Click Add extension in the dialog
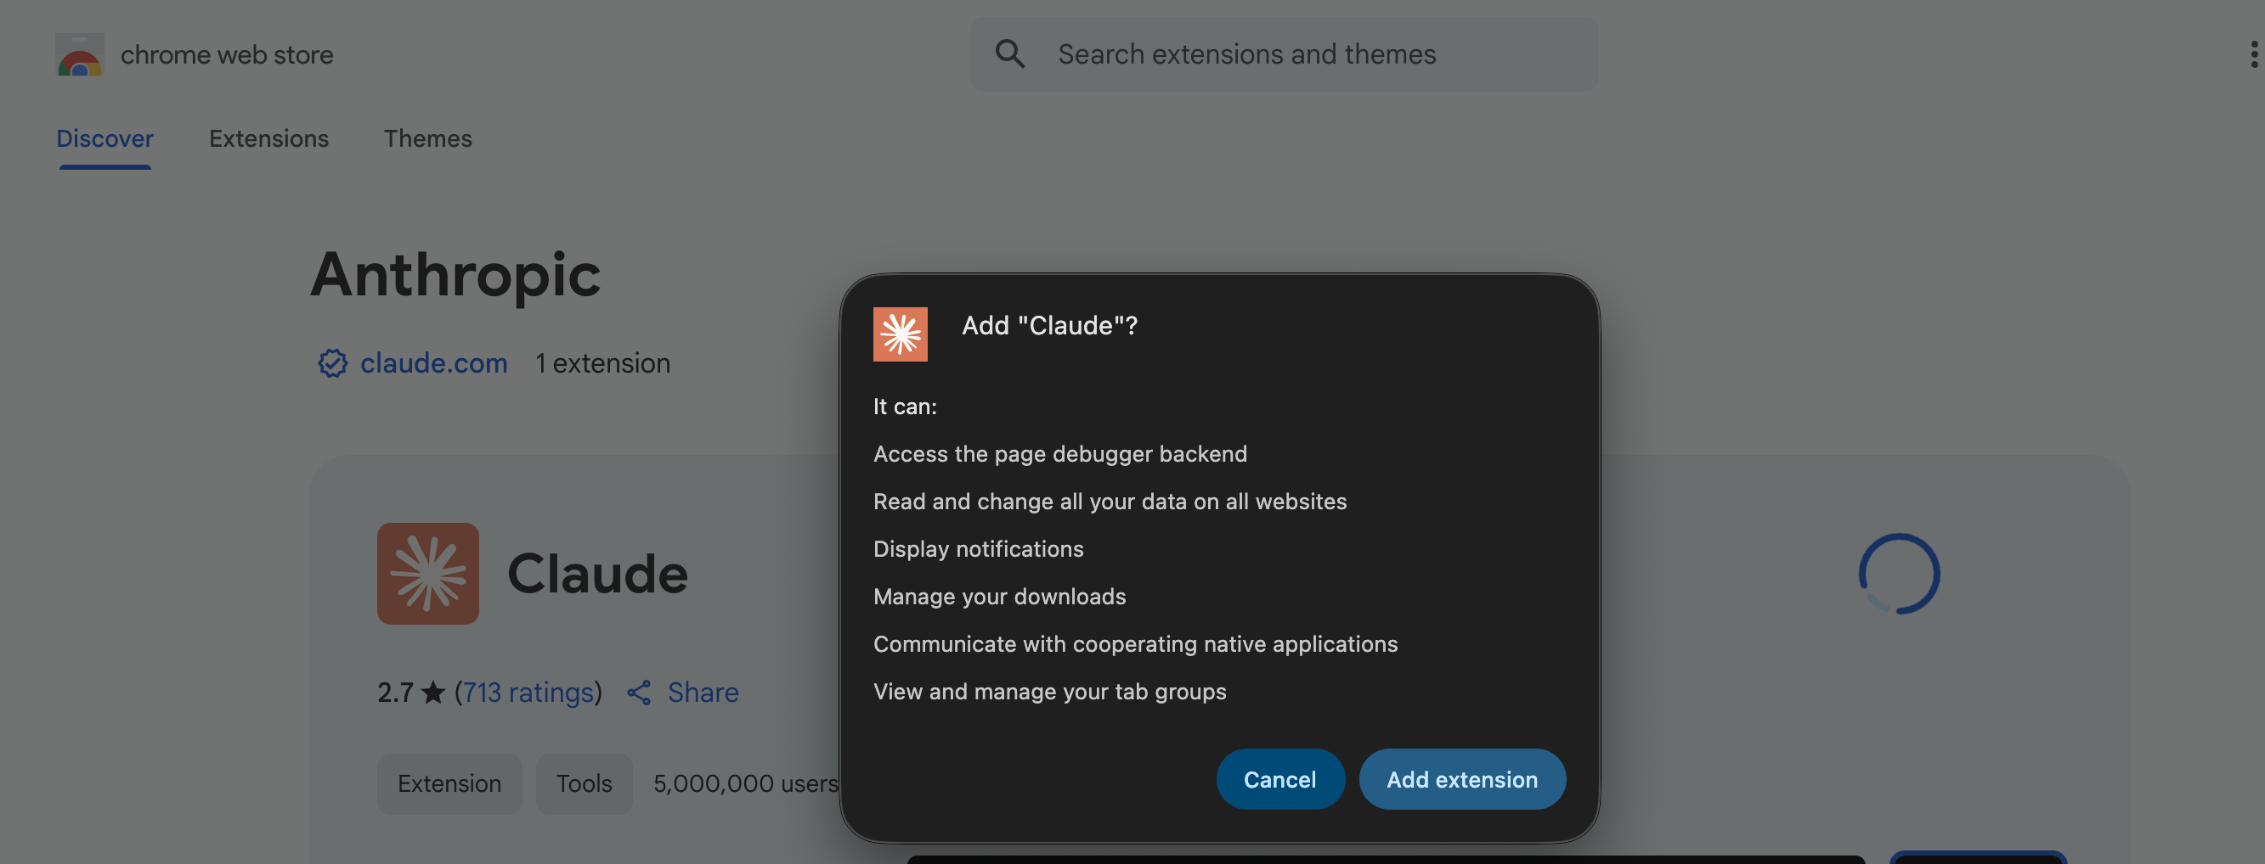The width and height of the screenshot is (2265, 864). click(1462, 780)
